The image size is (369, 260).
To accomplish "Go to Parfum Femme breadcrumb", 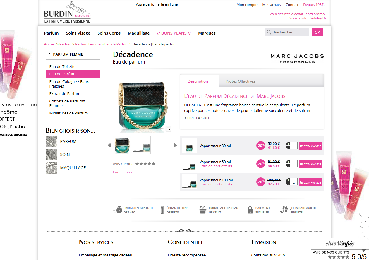I will click(88, 44).
